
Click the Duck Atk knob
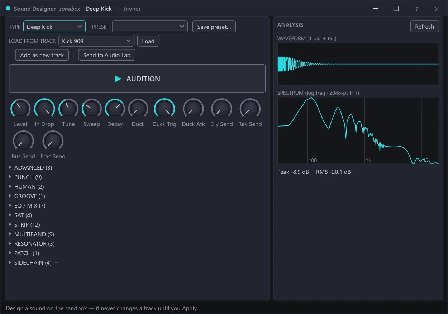[x=193, y=109]
